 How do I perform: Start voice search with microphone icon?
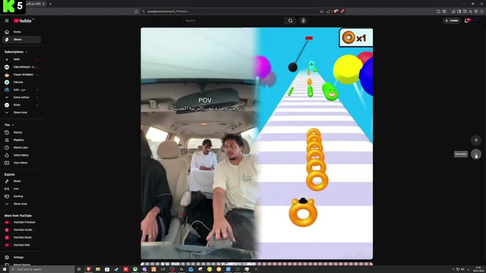[x=303, y=20]
